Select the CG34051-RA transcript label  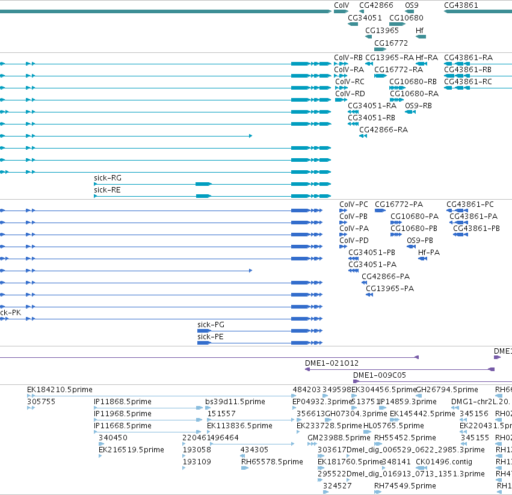click(x=372, y=106)
